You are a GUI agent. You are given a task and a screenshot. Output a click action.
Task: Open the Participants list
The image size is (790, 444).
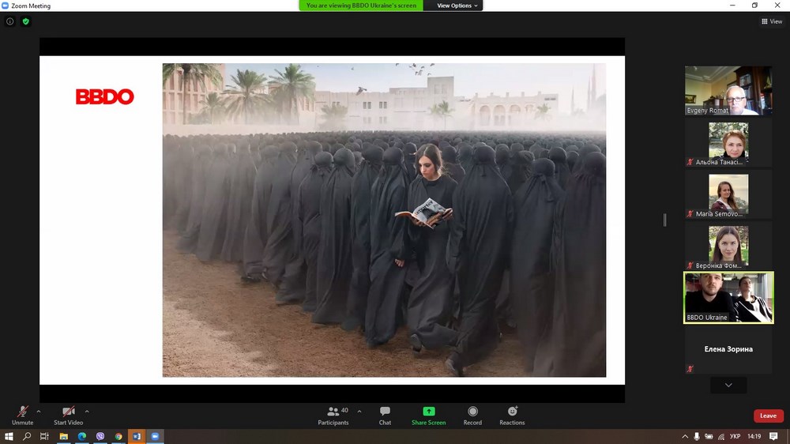click(334, 416)
